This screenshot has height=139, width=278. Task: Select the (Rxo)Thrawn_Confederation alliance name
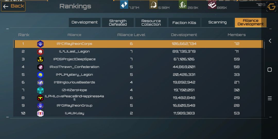click(x=74, y=67)
